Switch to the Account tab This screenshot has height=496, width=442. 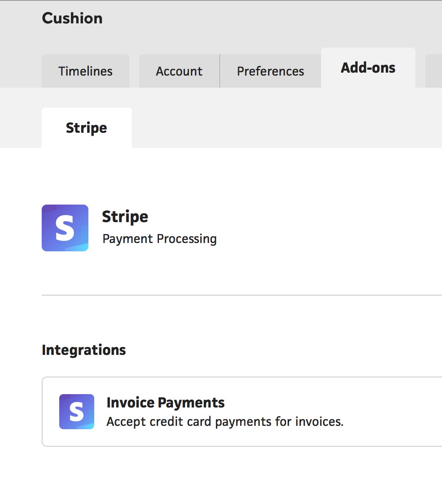tap(179, 71)
